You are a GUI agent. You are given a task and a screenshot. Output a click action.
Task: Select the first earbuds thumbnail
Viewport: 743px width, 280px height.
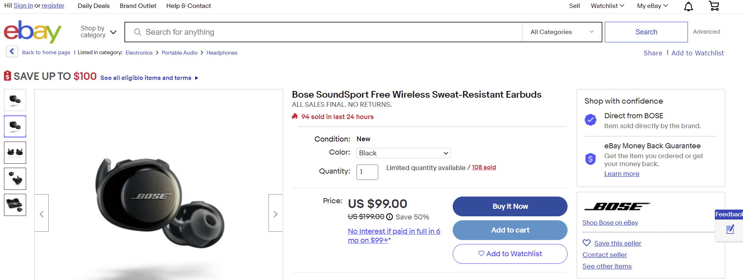tap(15, 100)
